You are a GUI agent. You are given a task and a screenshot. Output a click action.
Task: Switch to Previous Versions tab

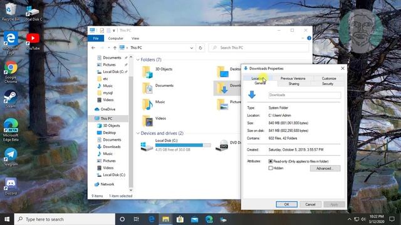coord(293,78)
